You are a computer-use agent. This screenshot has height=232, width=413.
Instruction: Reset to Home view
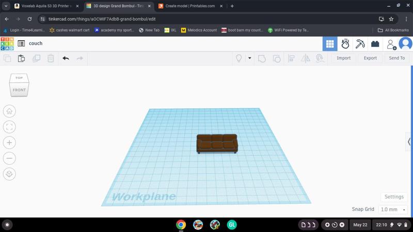[x=9, y=111]
